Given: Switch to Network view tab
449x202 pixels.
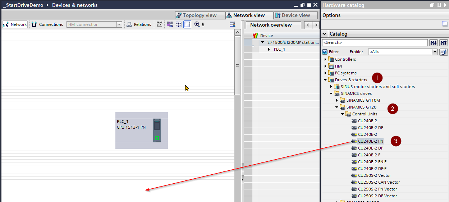Looking at the screenshot, I should 249,15.
